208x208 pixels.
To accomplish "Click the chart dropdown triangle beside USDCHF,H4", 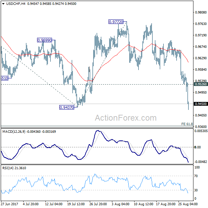I will point(3,4).
